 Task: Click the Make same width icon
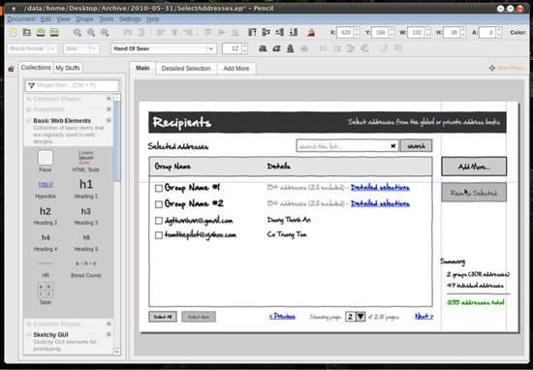click(252, 32)
